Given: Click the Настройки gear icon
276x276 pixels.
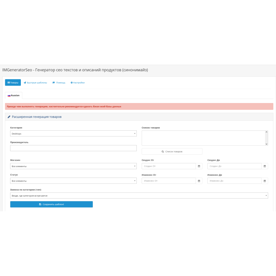Looking at the screenshot, I should coord(72,82).
